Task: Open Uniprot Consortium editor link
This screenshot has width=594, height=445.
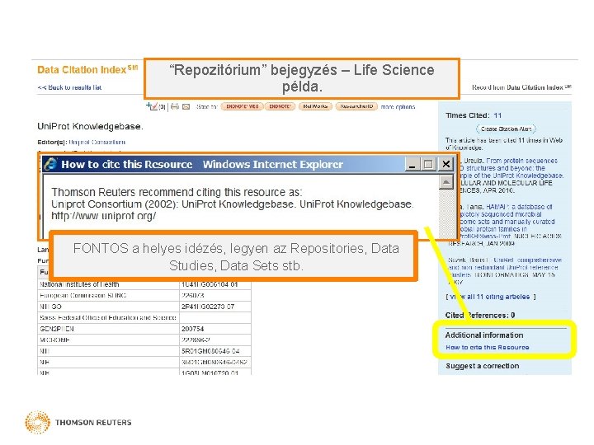Action: (x=97, y=143)
